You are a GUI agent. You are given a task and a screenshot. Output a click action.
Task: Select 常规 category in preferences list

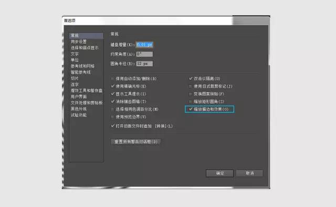[x=86, y=36]
